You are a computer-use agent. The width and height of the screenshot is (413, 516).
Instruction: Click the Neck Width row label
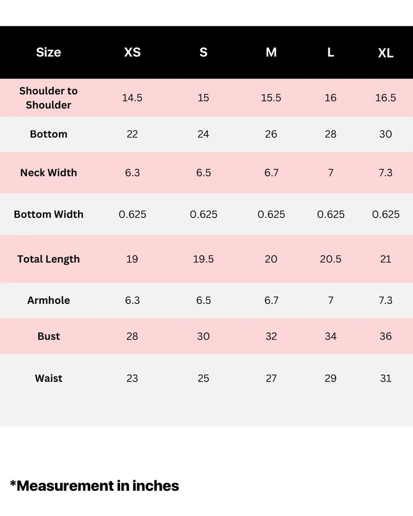48,173
